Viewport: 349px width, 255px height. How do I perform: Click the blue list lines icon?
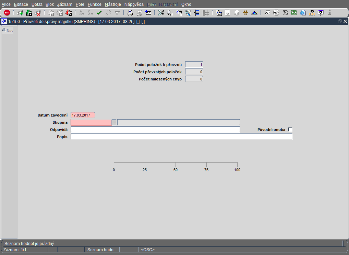pos(196,13)
